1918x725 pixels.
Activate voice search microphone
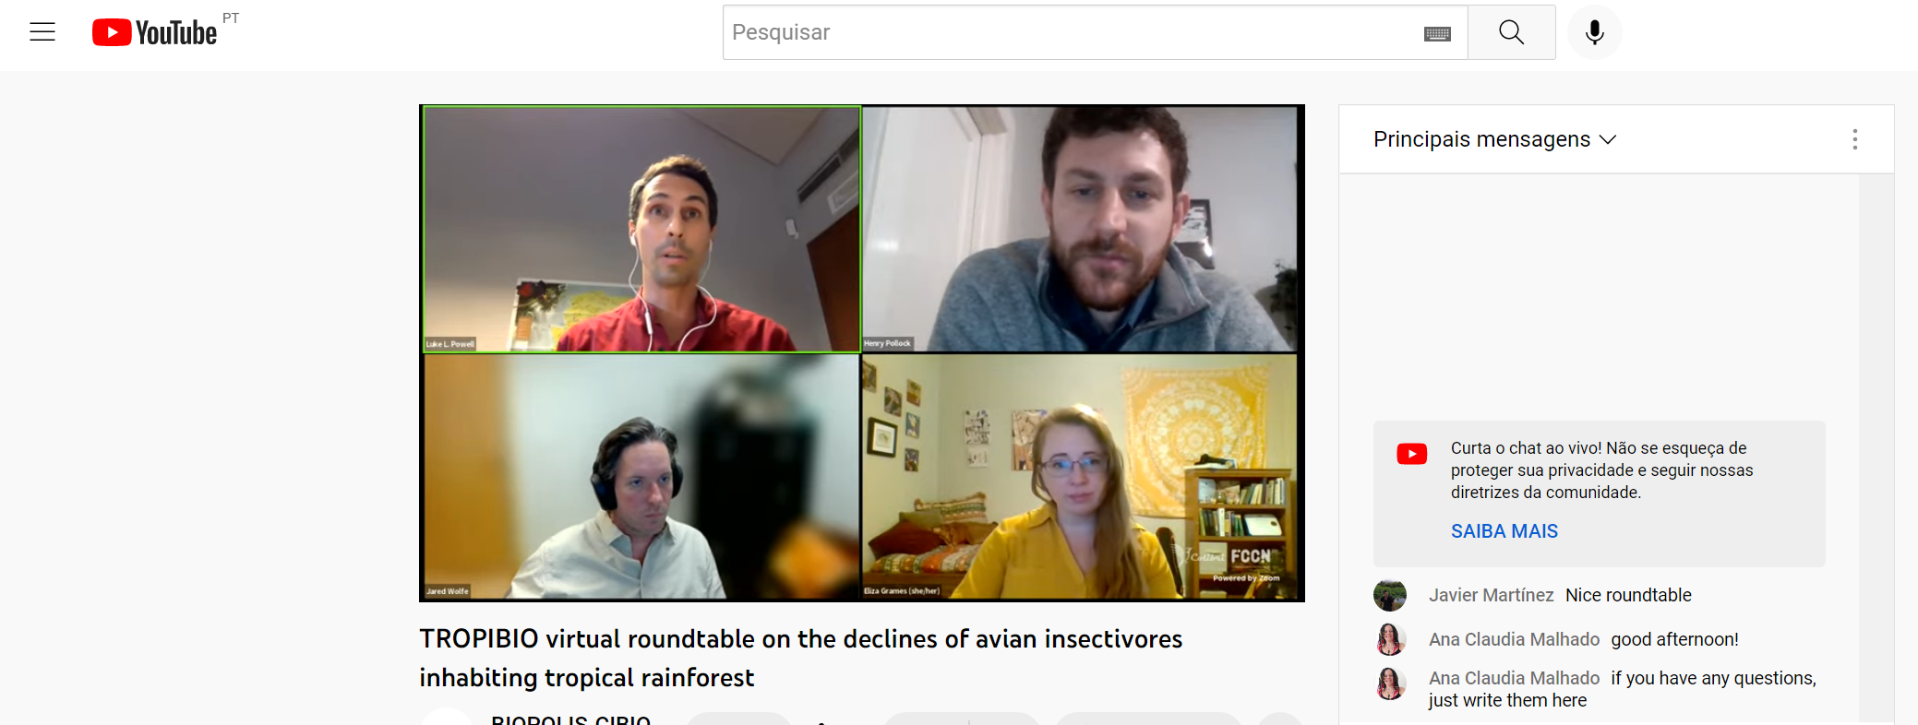[1594, 32]
